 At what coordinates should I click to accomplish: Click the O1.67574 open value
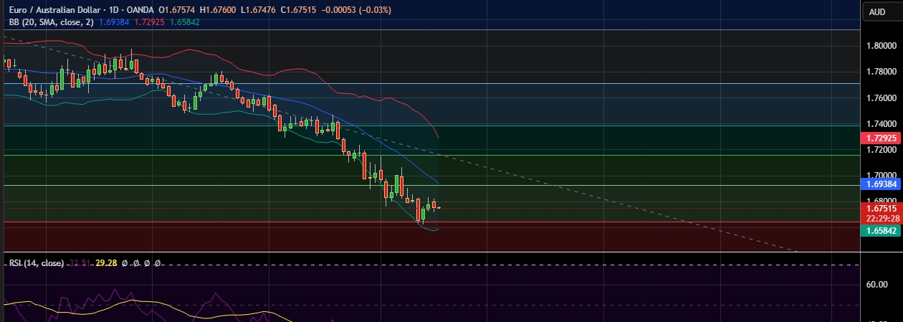[177, 10]
